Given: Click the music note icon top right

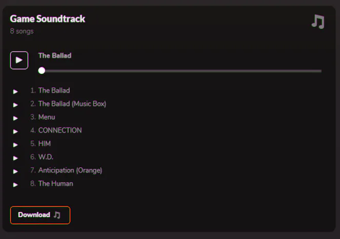Looking at the screenshot, I should point(318,21).
